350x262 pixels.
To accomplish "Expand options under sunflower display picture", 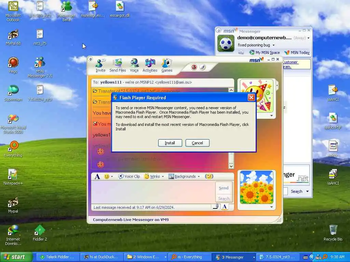I will pos(271,207).
